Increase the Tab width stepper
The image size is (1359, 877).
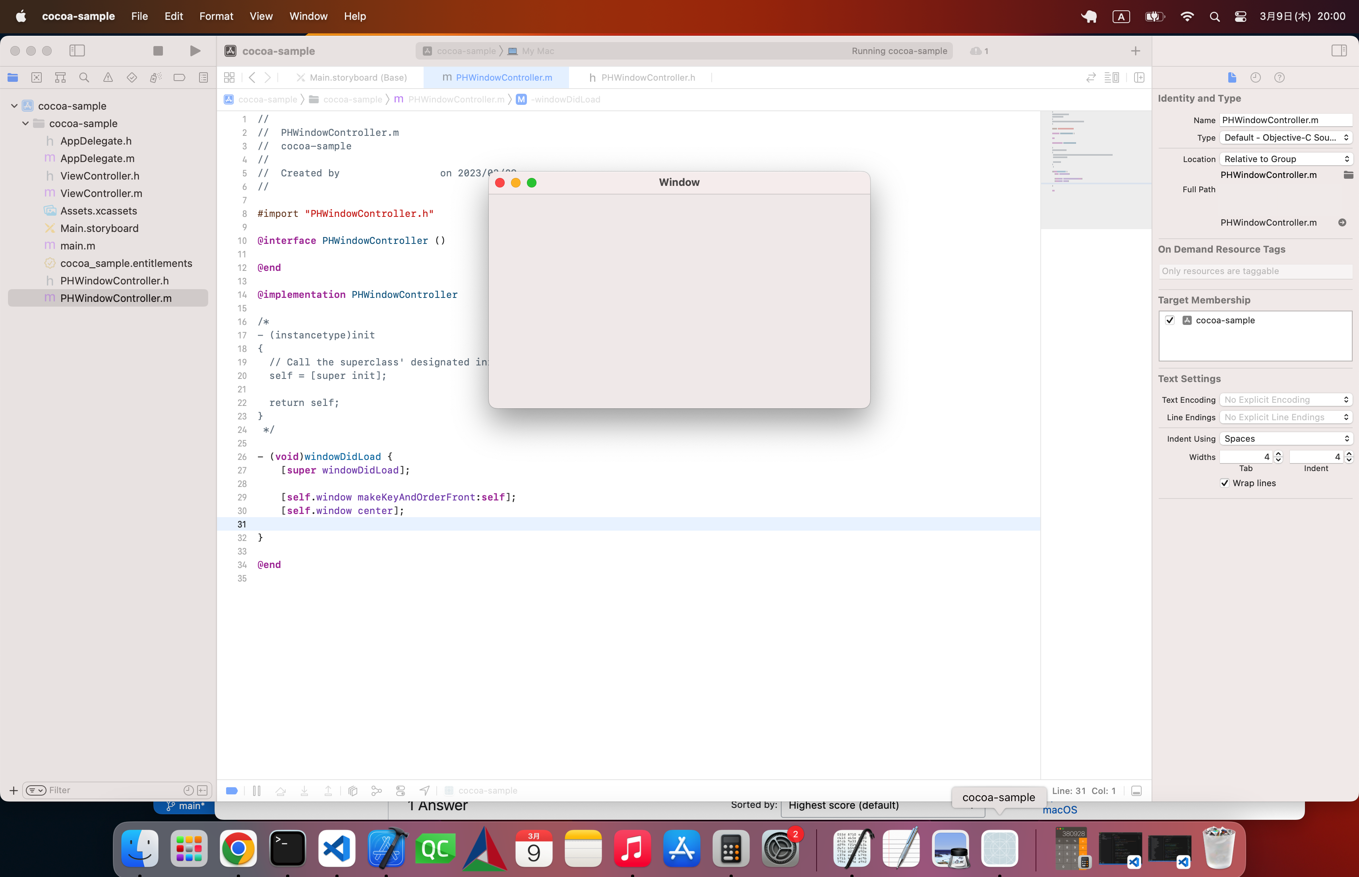[x=1278, y=454]
